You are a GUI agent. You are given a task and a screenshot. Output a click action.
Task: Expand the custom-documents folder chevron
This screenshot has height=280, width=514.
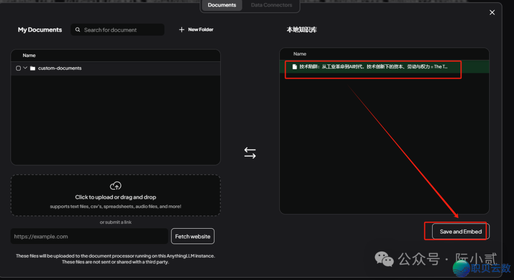pos(25,68)
